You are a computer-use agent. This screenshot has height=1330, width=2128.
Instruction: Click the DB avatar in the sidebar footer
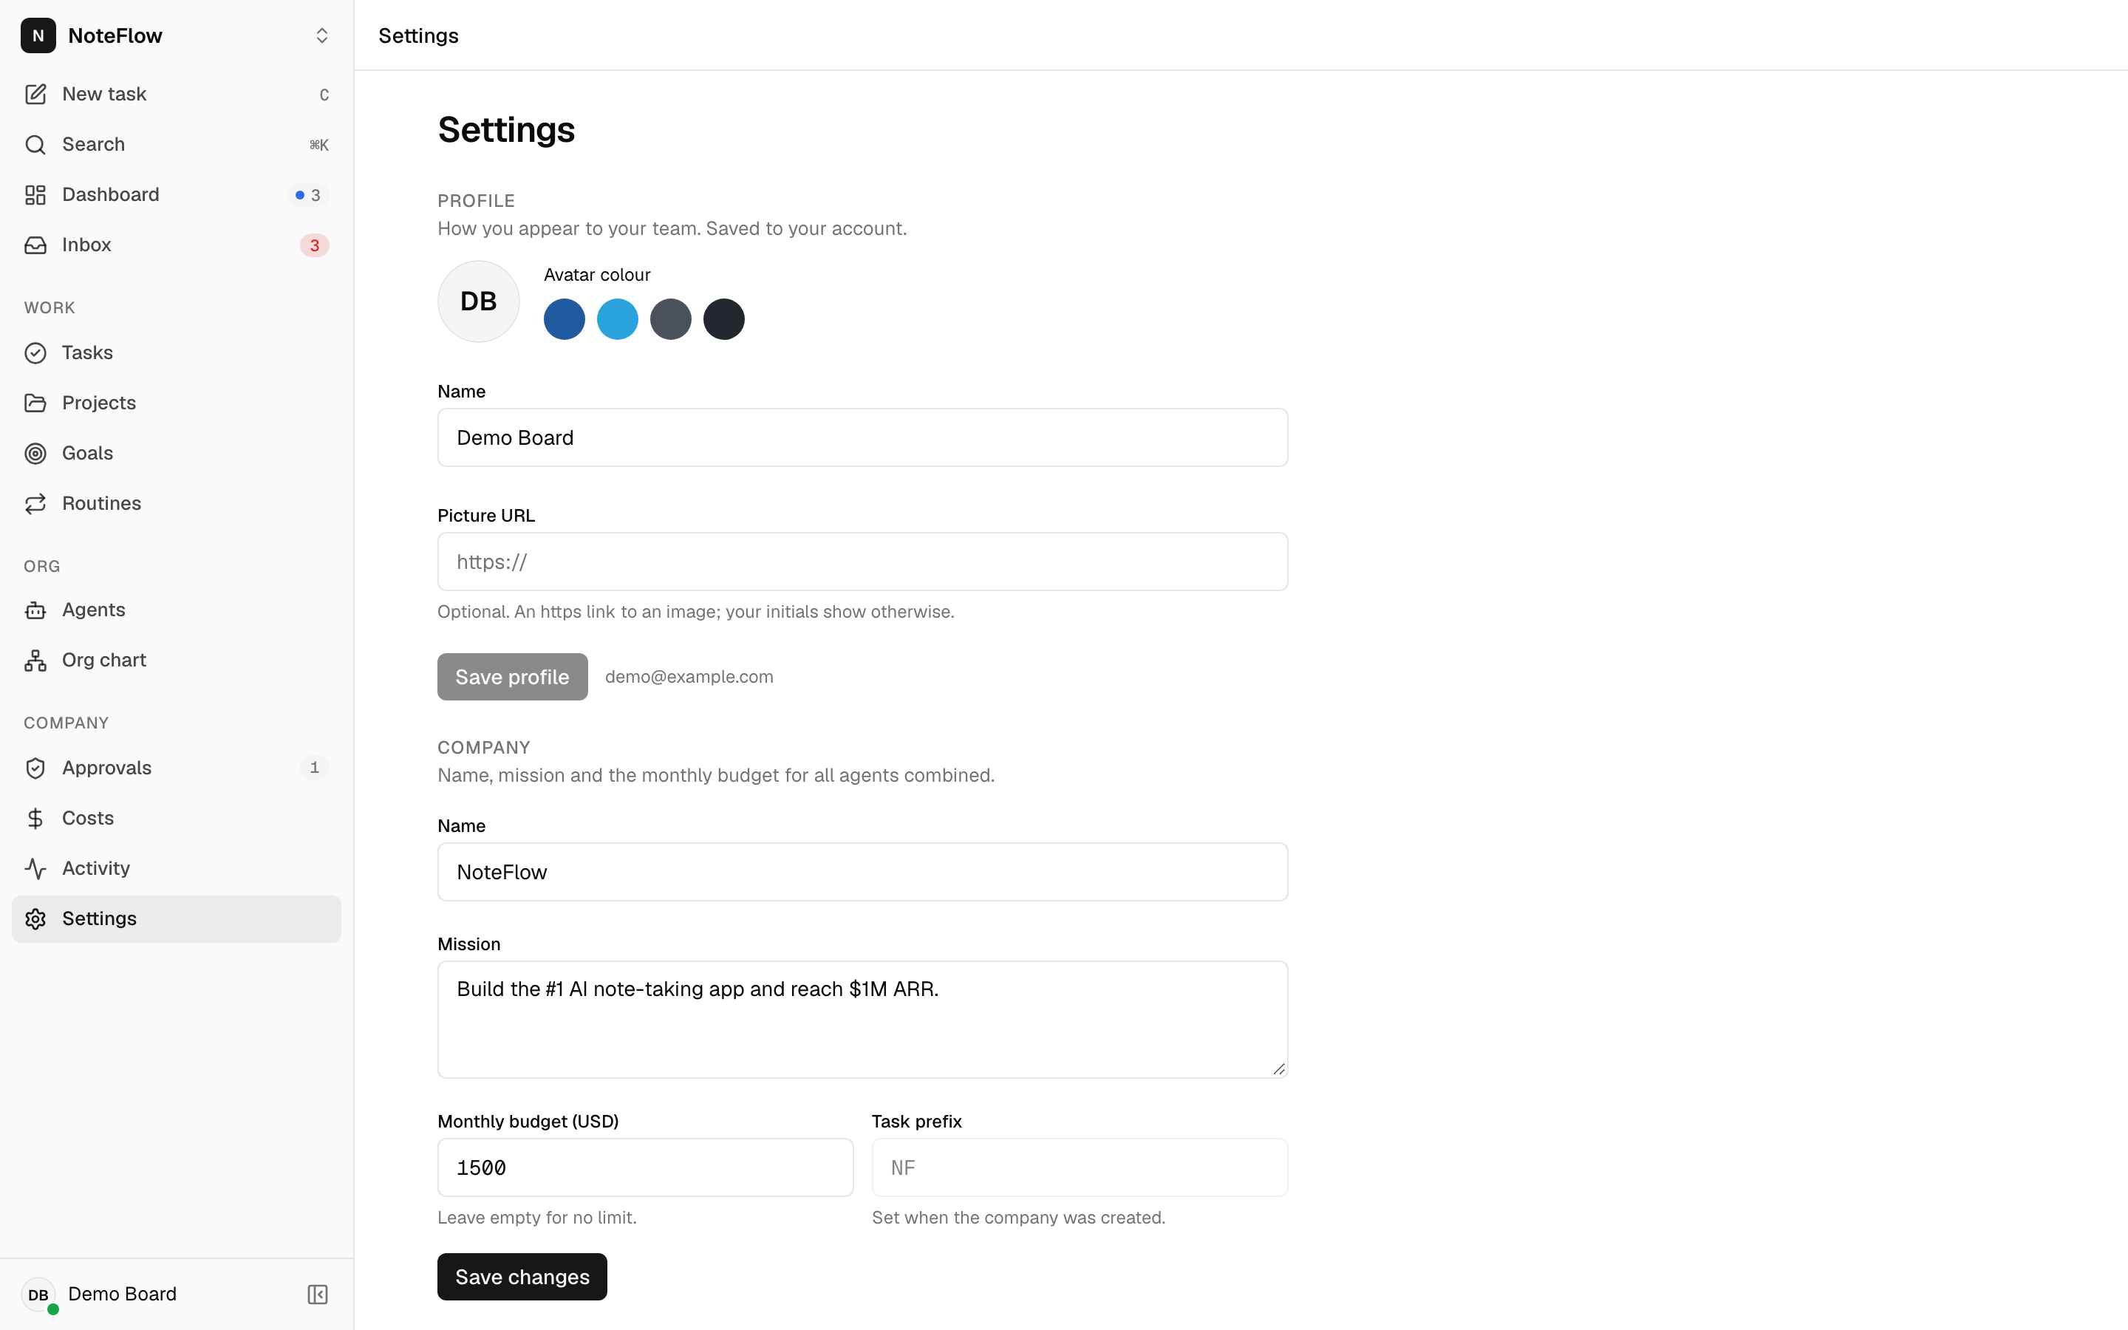pyautogui.click(x=38, y=1294)
